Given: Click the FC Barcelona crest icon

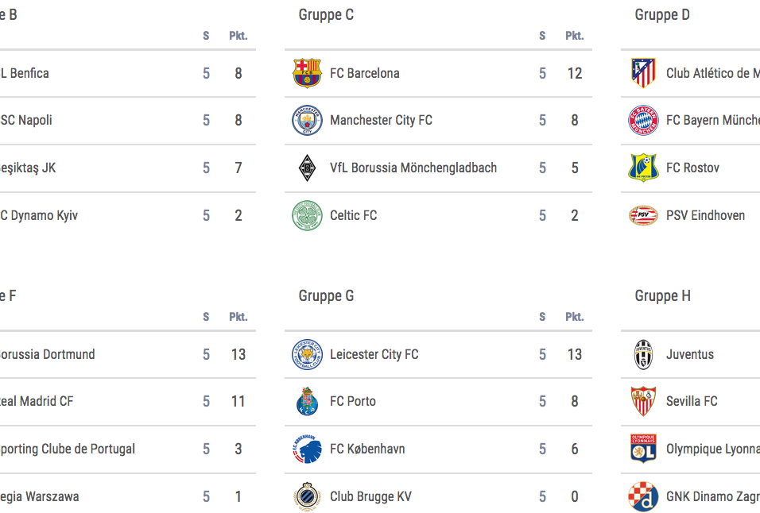Looking at the screenshot, I should click(307, 73).
